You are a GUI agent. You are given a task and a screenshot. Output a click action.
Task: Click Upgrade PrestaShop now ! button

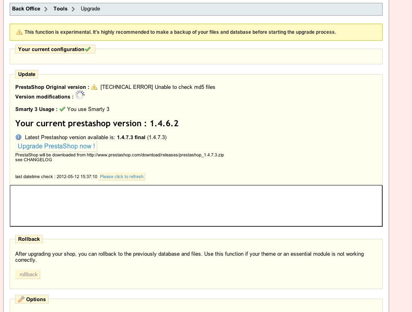point(56,146)
